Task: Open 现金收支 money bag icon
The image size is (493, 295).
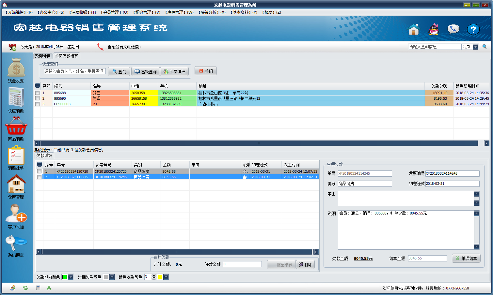Action: tap(16, 68)
